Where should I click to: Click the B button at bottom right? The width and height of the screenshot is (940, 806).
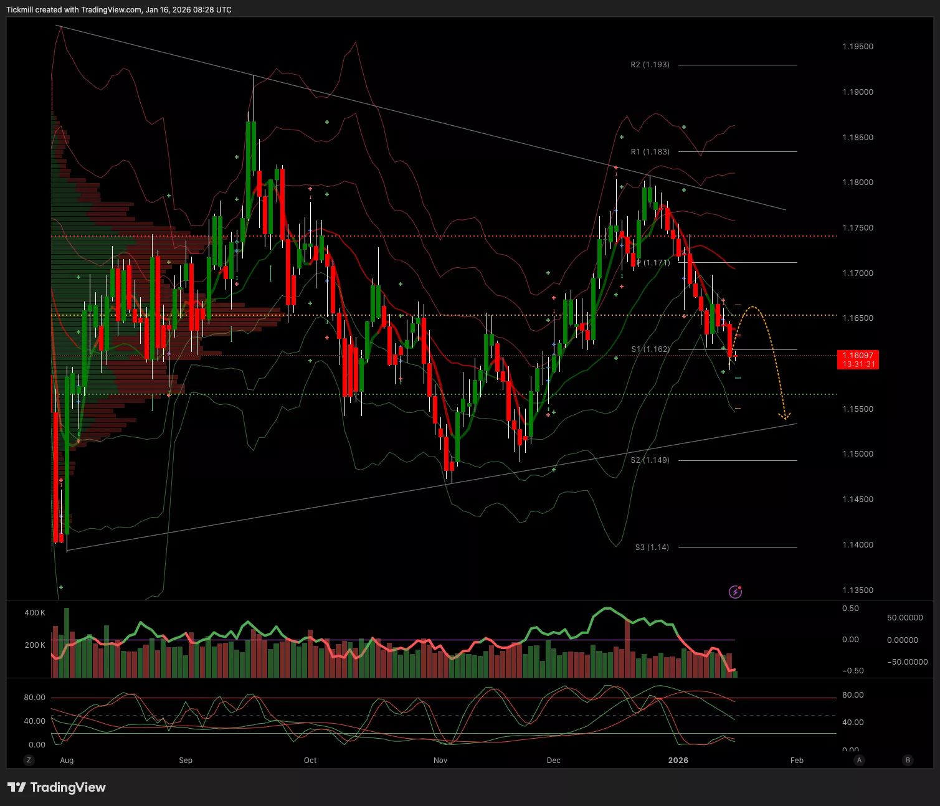908,760
